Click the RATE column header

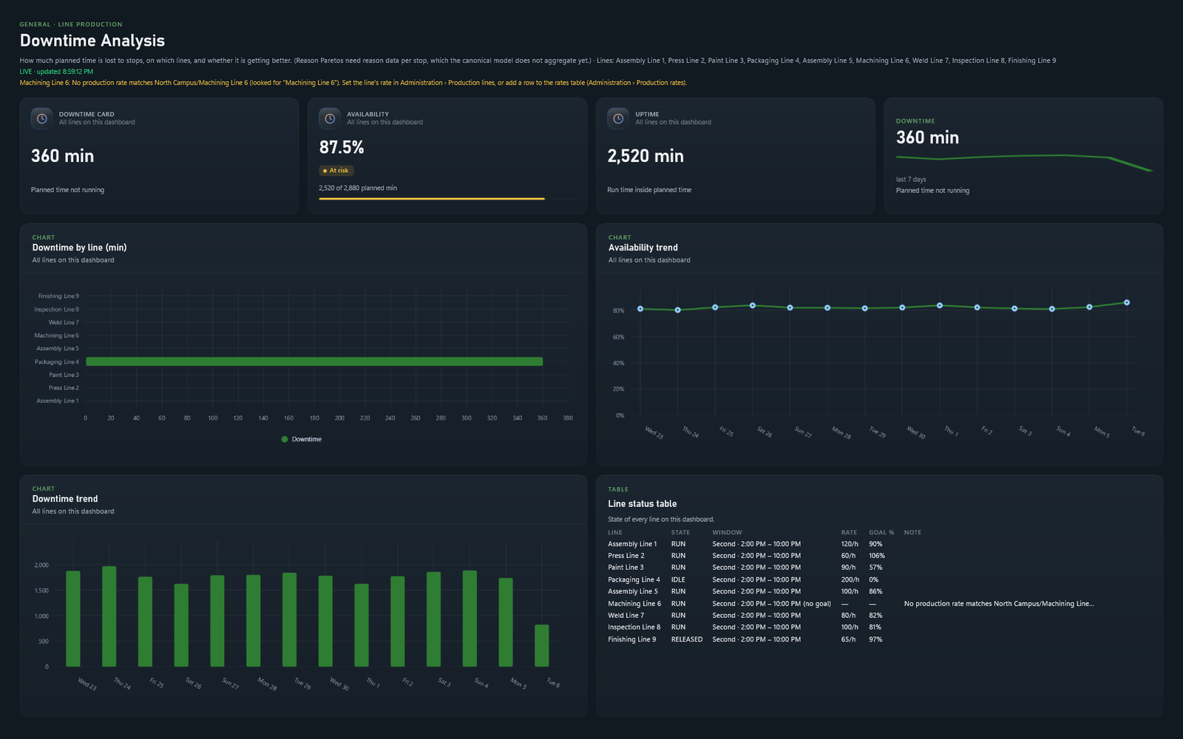pos(849,532)
